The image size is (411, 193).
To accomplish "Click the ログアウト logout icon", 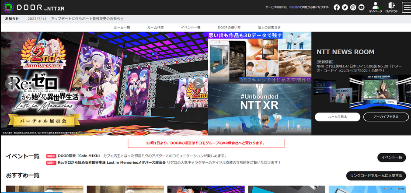I will 392,7.
